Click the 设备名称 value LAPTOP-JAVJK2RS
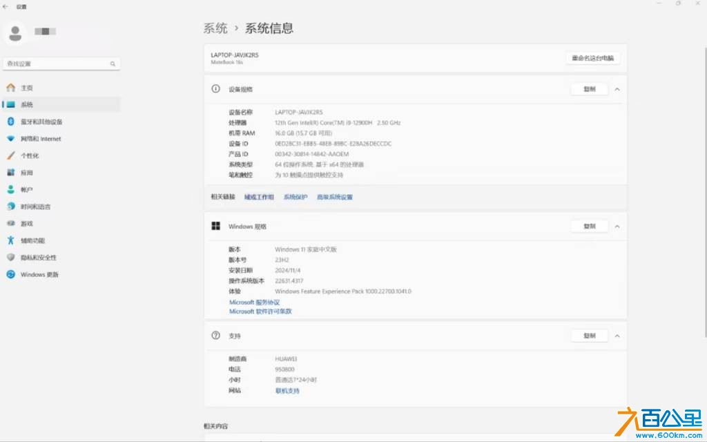 pyautogui.click(x=298, y=113)
